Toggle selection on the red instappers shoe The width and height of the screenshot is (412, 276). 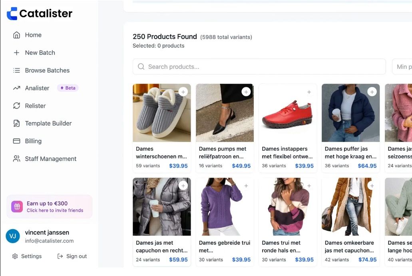[309, 92]
